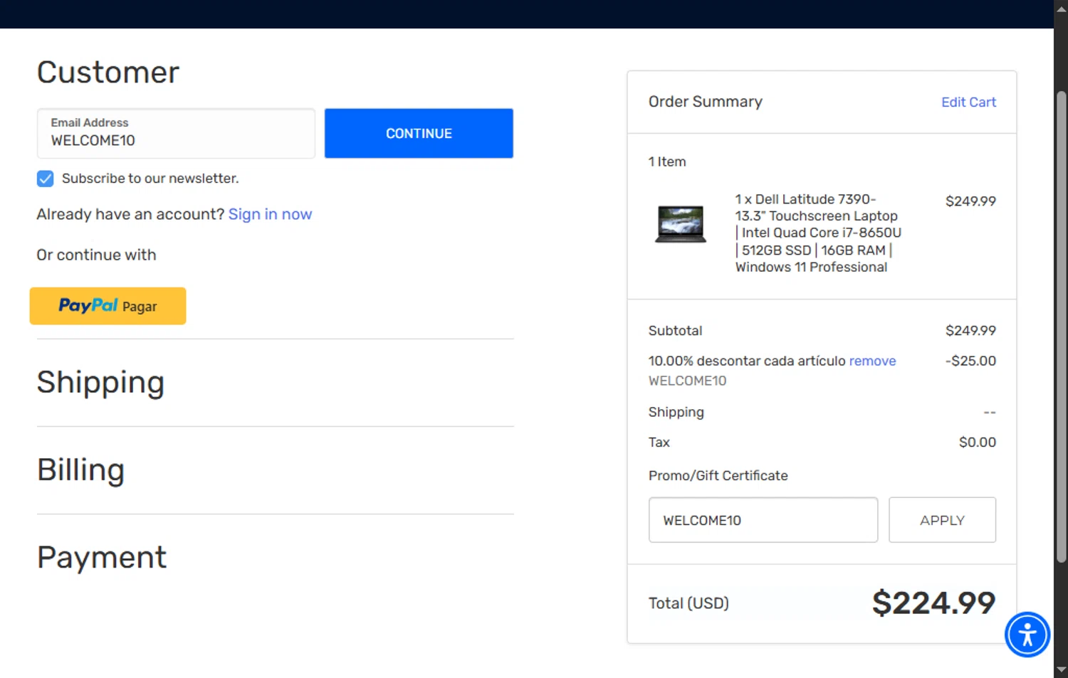Image resolution: width=1068 pixels, height=678 pixels.
Task: Click the Or continue with text
Action: coord(96,255)
